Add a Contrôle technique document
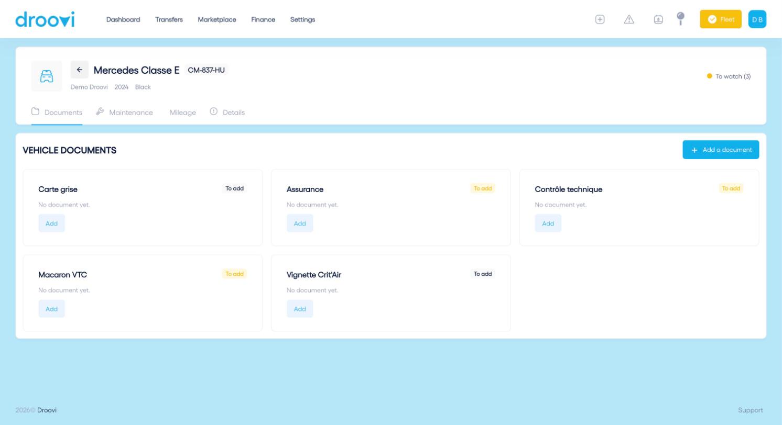This screenshot has height=425, width=782. click(x=548, y=223)
